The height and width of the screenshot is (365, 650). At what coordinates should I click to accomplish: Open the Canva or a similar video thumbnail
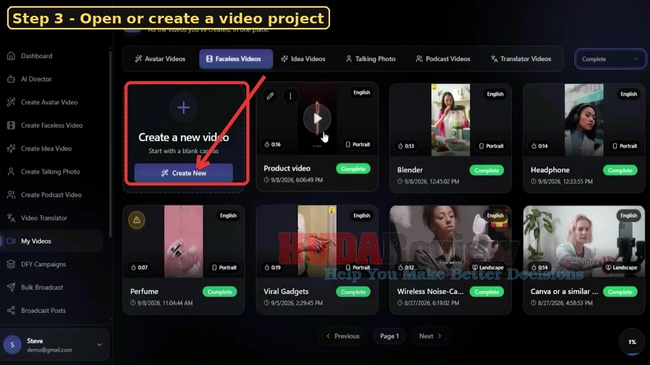pyautogui.click(x=584, y=241)
